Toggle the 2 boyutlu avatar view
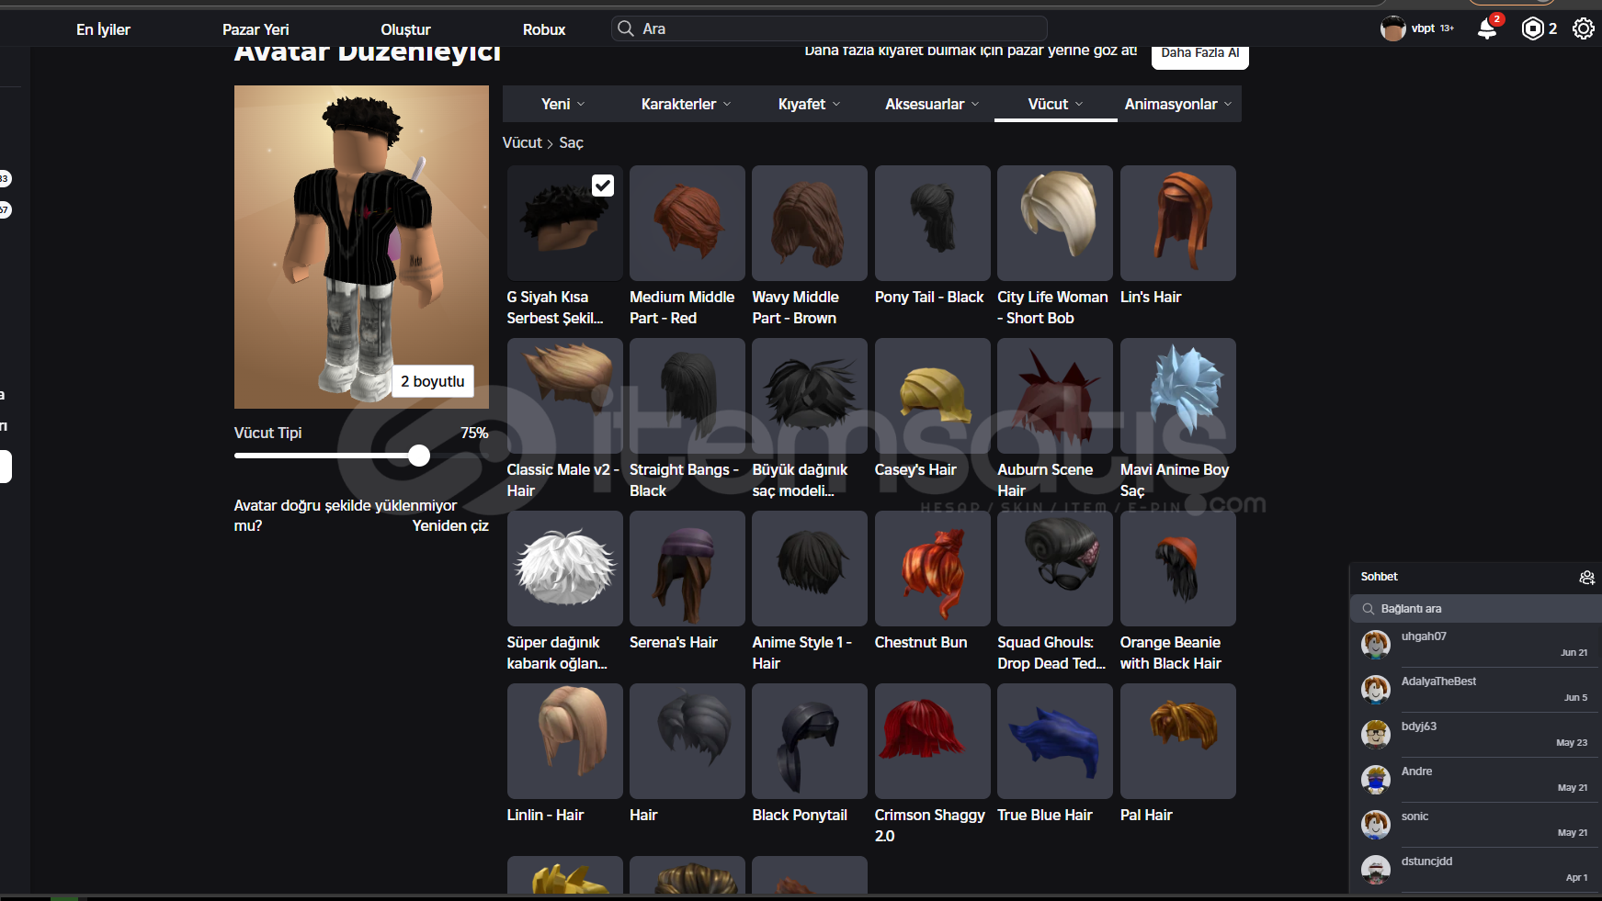 tap(433, 381)
